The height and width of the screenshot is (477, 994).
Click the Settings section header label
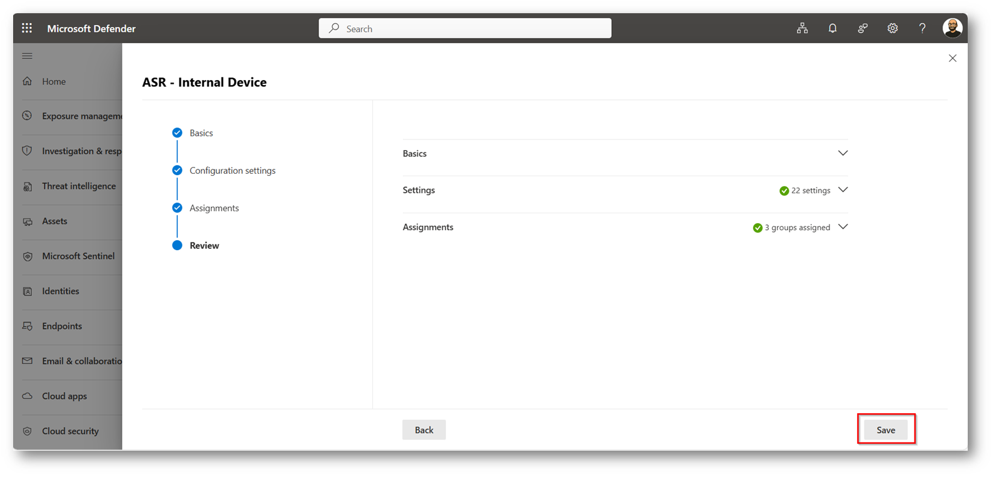(418, 190)
